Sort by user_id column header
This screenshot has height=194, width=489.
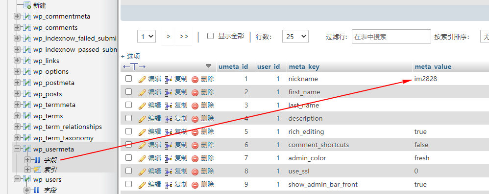(269, 66)
